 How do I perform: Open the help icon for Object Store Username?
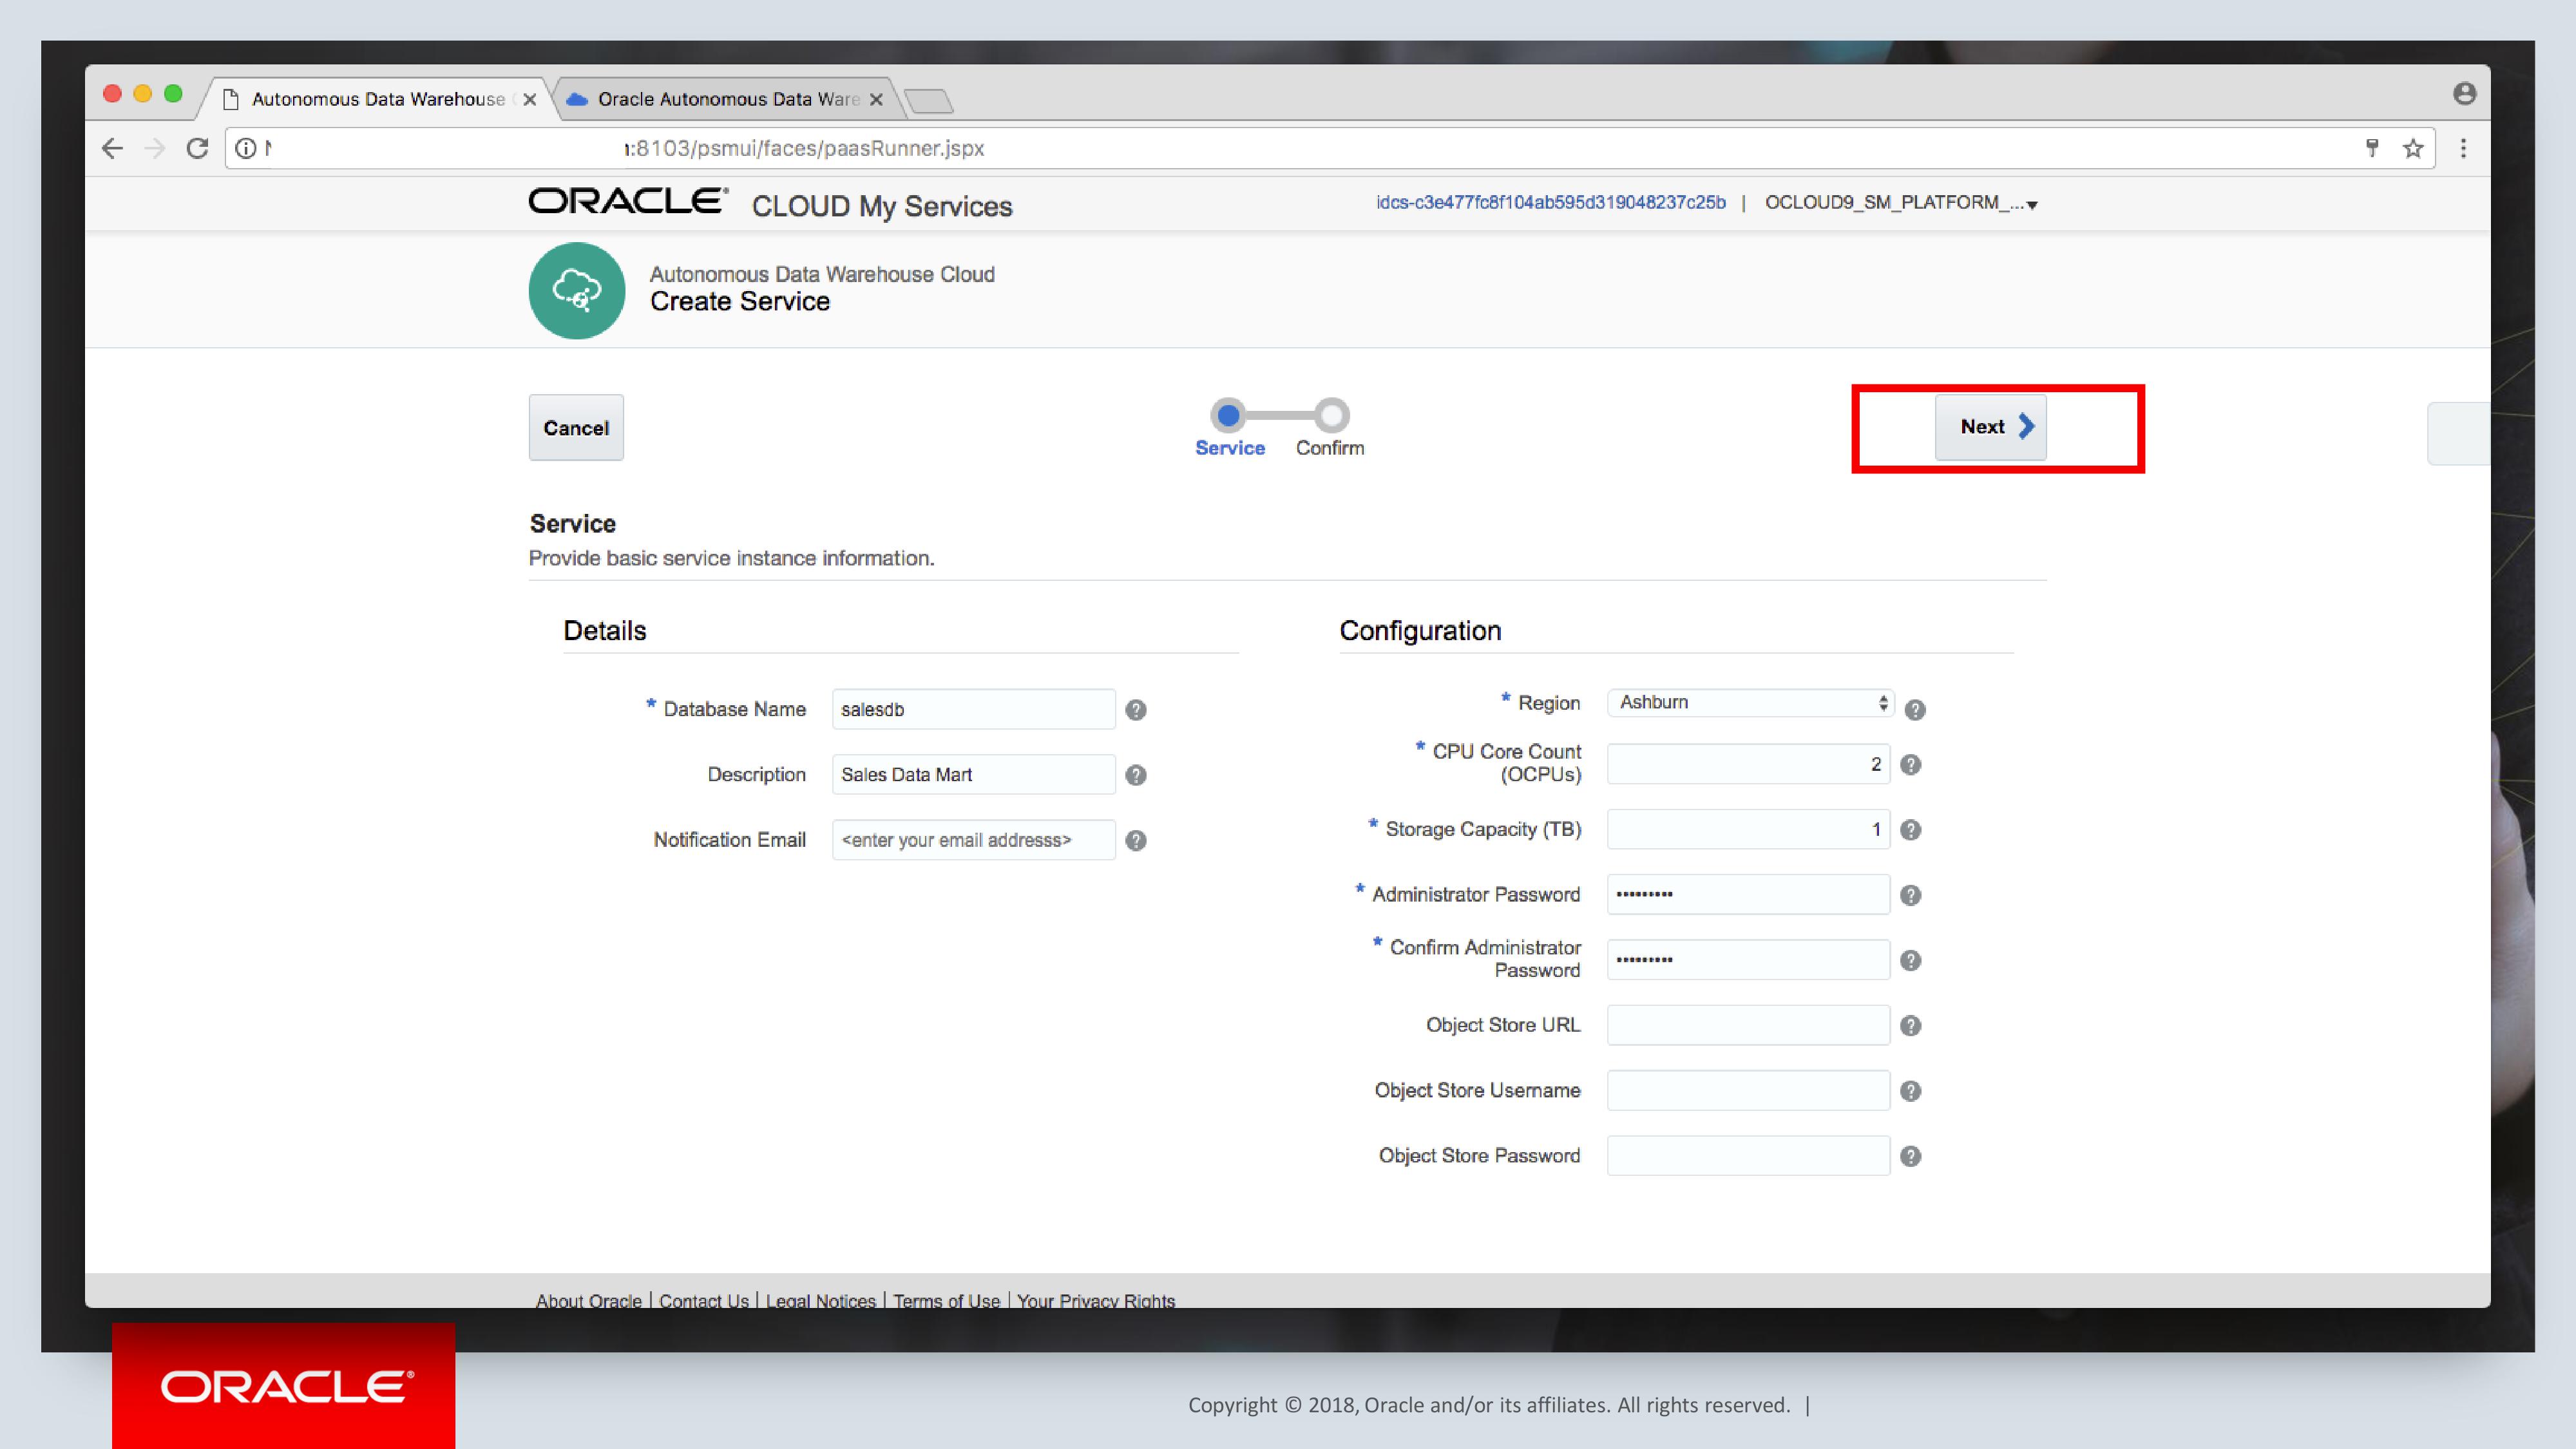(x=1910, y=1091)
